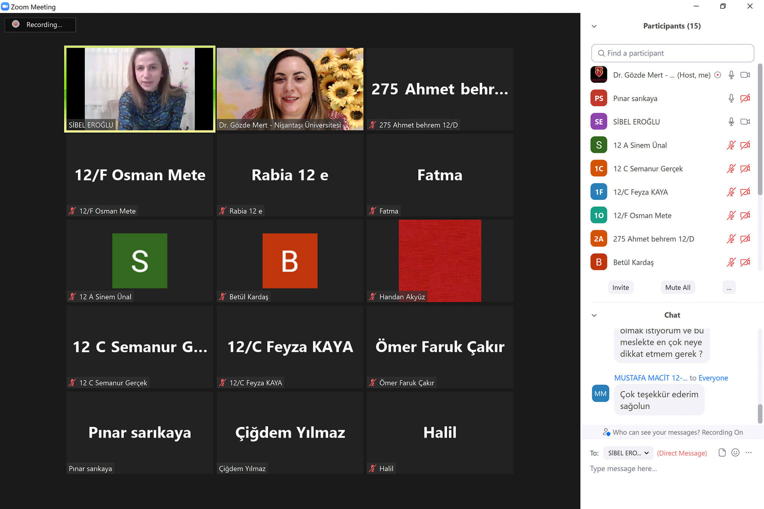Click PS avatar of Pınar sarıkaya

pyautogui.click(x=599, y=98)
